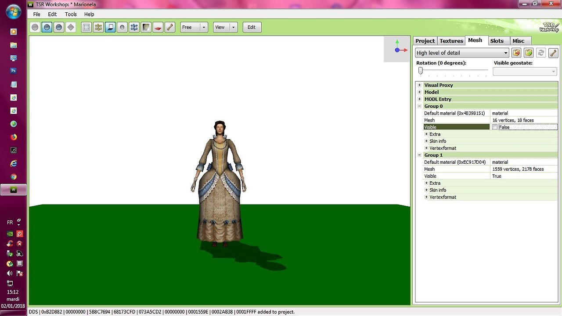Click the gray diamond shape toolbar icon
This screenshot has height=316, width=562.
pyautogui.click(x=71, y=27)
